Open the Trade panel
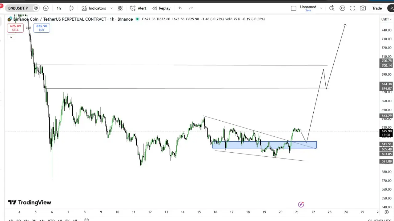Image resolution: width=394 pixels, height=221 pixels. 377,8
